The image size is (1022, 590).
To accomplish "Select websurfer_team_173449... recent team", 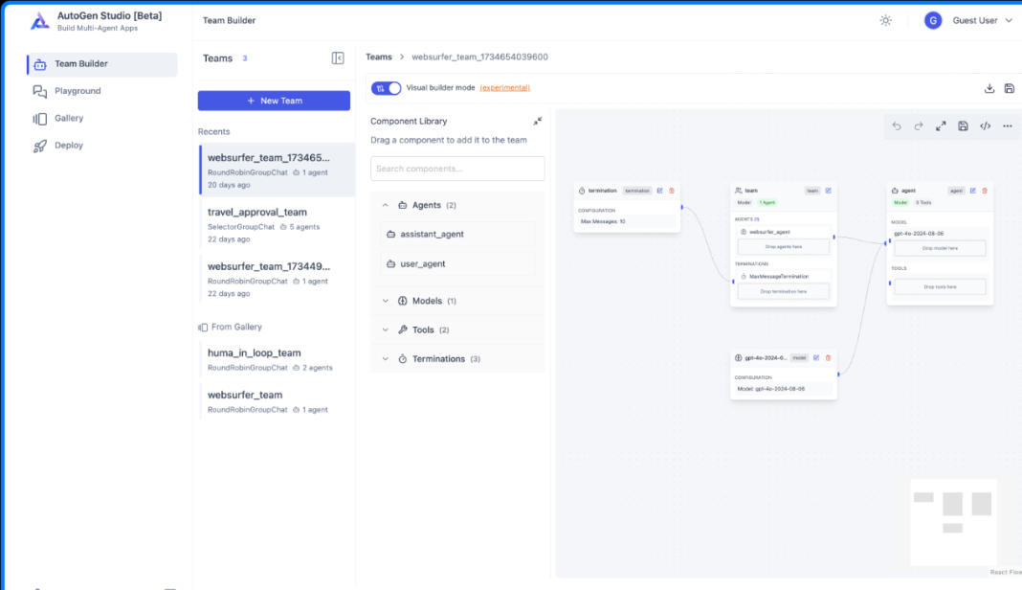I will (x=278, y=280).
